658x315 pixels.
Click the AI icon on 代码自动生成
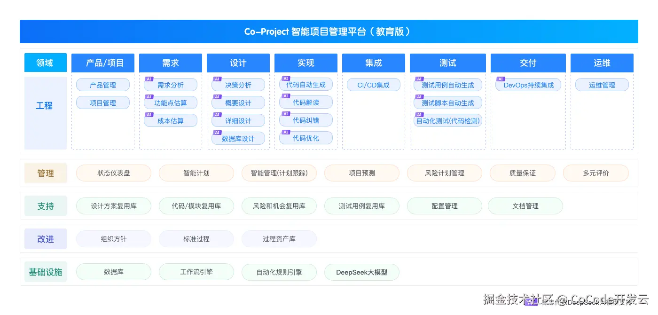pos(286,79)
